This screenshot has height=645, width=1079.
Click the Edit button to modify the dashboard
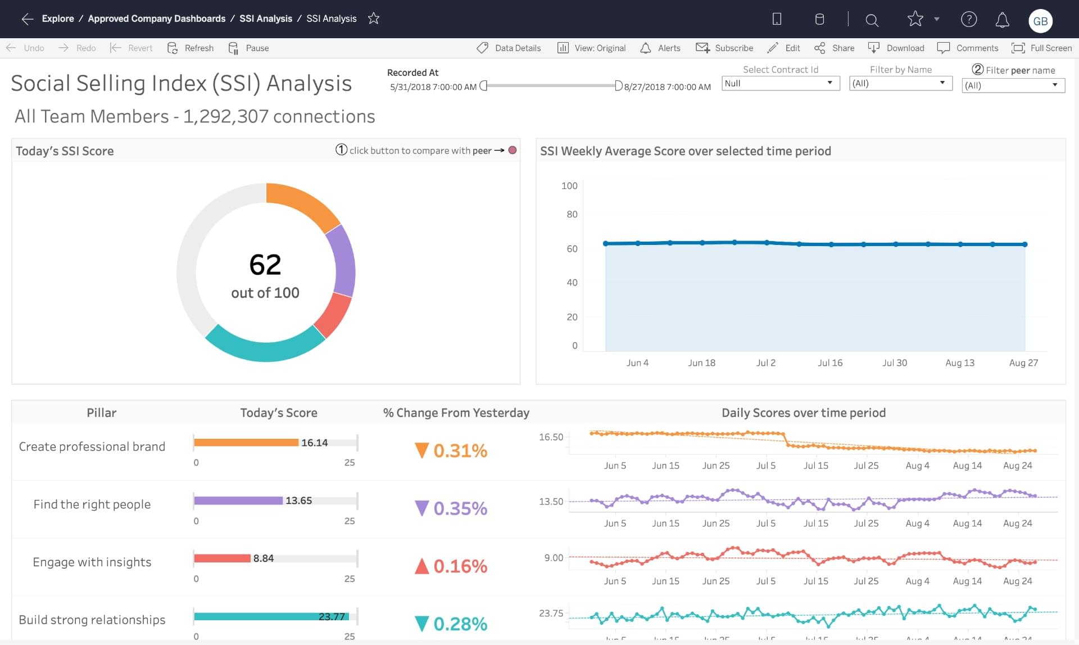point(784,48)
